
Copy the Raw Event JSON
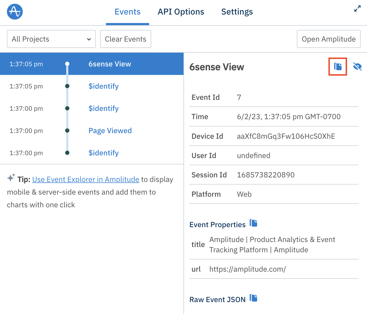(253, 298)
